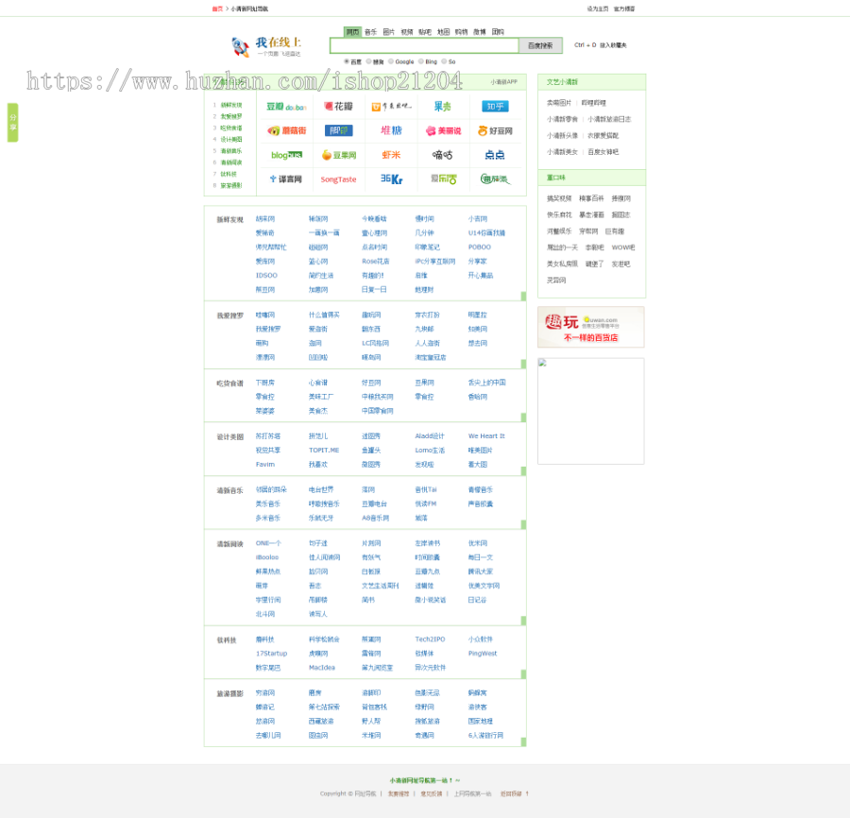This screenshot has height=818, width=850.
Task: Open the 趣玩 Quwan banner ad
Action: point(591,327)
